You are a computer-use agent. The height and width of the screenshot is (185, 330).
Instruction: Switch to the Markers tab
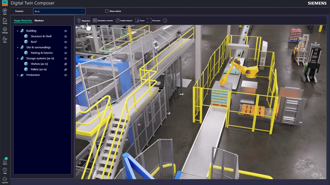(x=39, y=21)
